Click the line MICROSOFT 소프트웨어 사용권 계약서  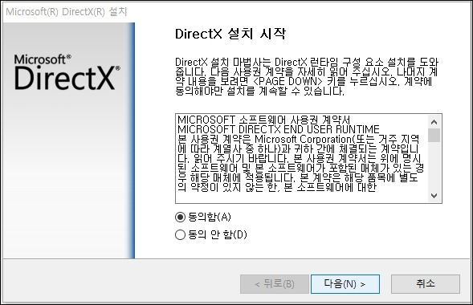click(x=263, y=120)
